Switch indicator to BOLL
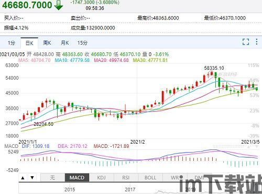Screen dimensions: 262x194 (x=150, y=178)
